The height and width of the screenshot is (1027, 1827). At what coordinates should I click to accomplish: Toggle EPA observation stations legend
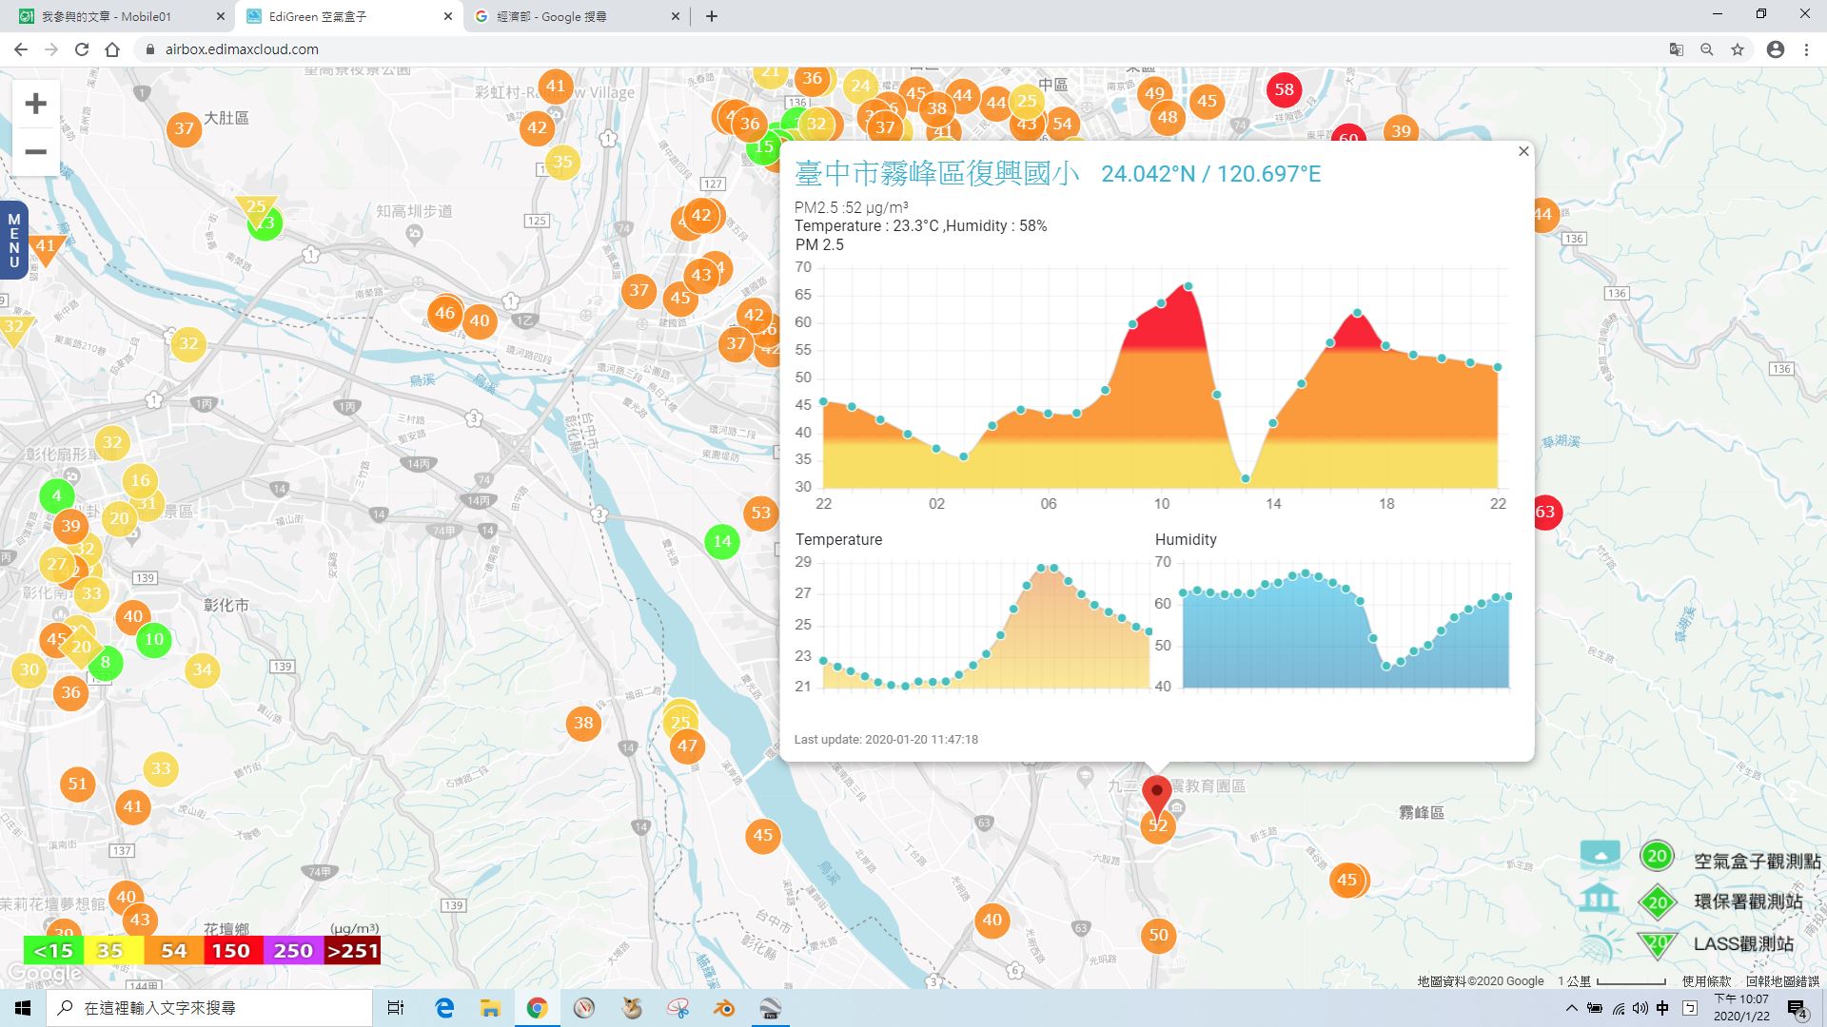click(x=1748, y=901)
